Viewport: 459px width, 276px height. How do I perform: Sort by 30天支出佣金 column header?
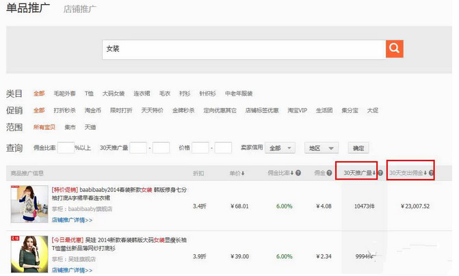coord(407,174)
